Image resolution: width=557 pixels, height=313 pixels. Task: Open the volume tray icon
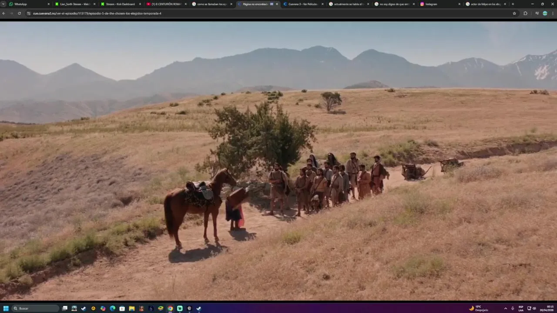[x=534, y=308]
